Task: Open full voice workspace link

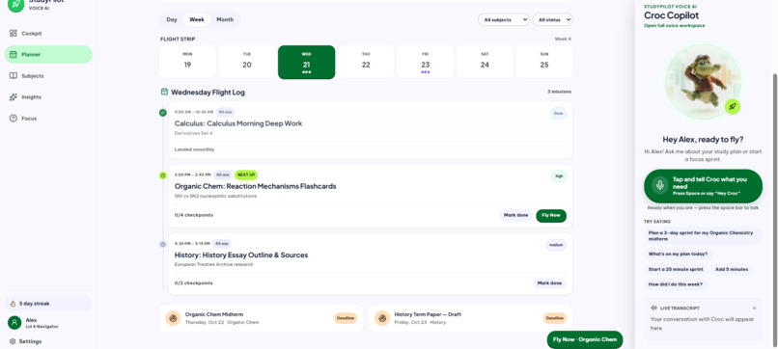Action: [675, 26]
